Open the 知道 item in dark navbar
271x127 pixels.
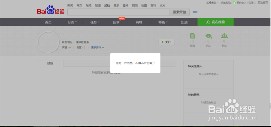click(184, 22)
